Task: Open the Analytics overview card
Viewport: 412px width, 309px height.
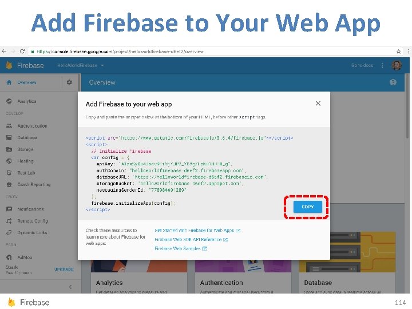Action: pyautogui.click(x=139, y=277)
